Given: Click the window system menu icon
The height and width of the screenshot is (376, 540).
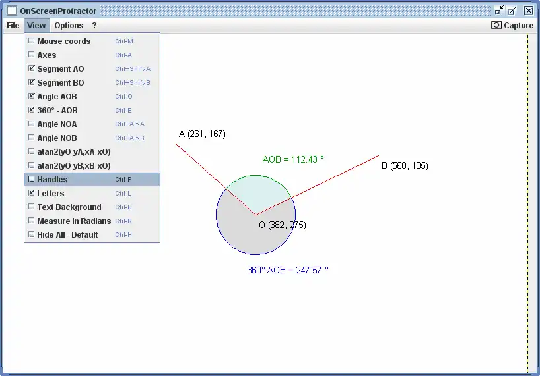Looking at the screenshot, I should [x=12, y=11].
